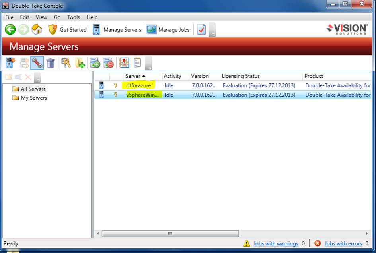Open View Server Details wrench icon
The image size is (376, 253).
37,63
